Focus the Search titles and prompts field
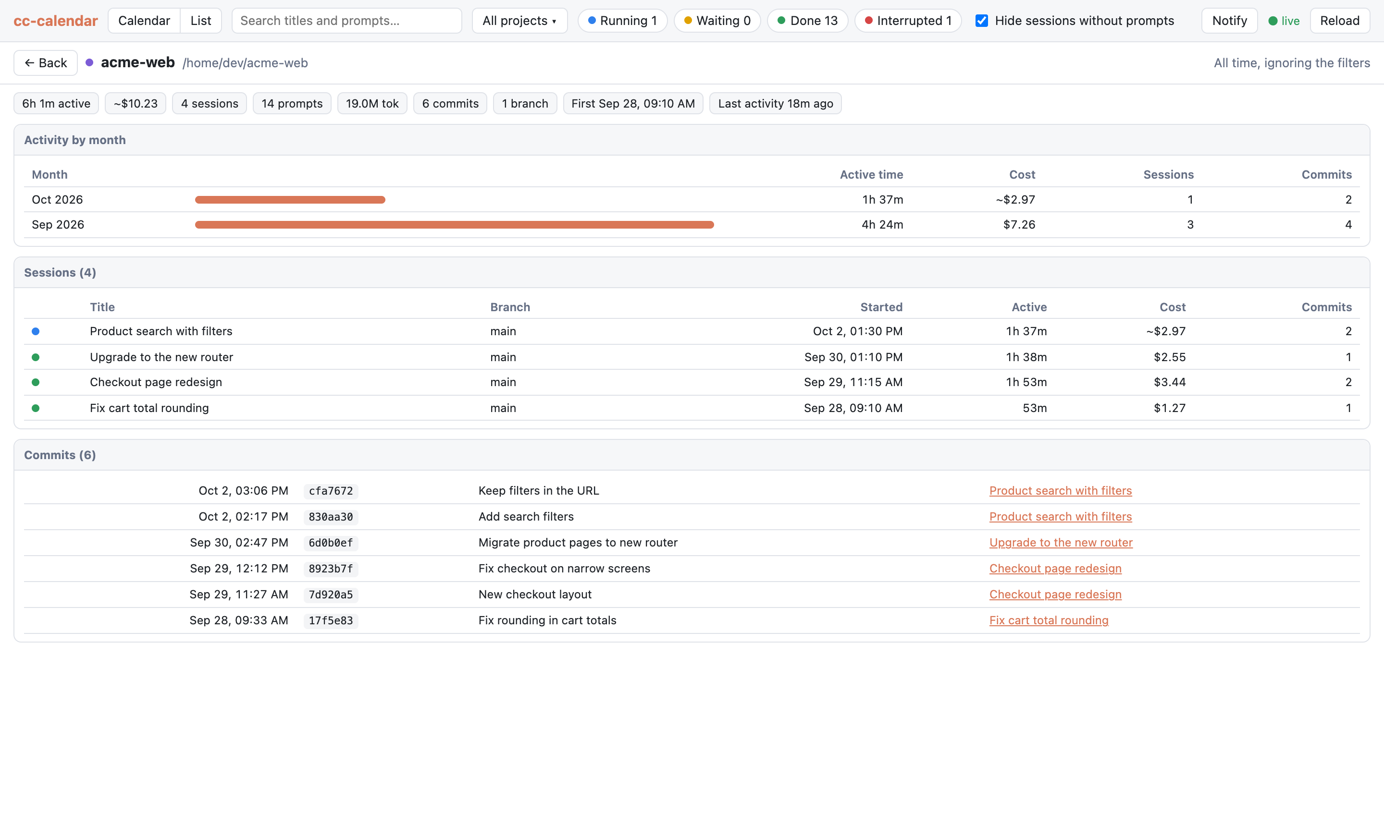 click(x=346, y=21)
